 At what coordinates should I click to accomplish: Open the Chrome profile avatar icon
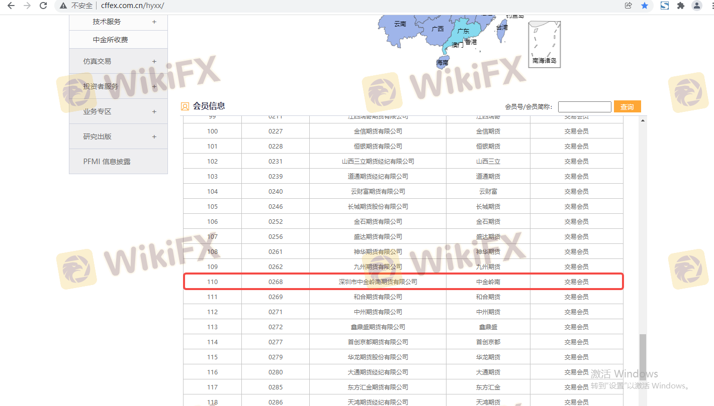[697, 6]
